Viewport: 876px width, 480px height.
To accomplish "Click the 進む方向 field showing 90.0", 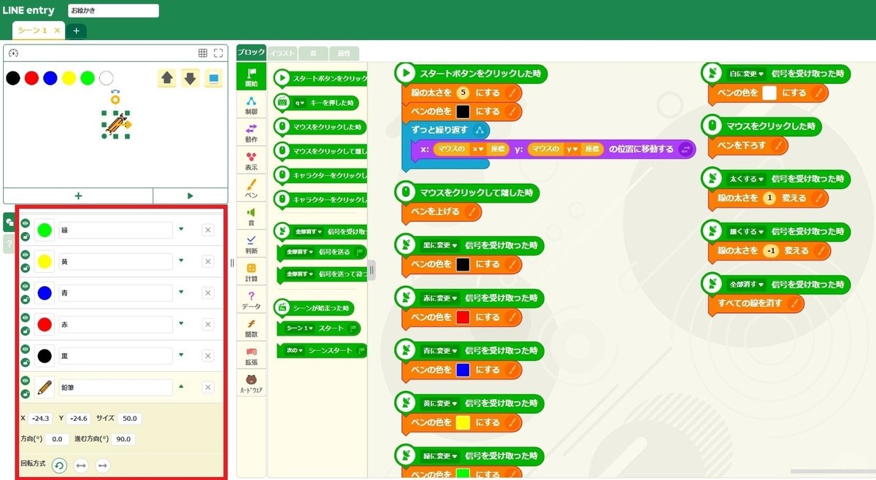I will pos(123,440).
